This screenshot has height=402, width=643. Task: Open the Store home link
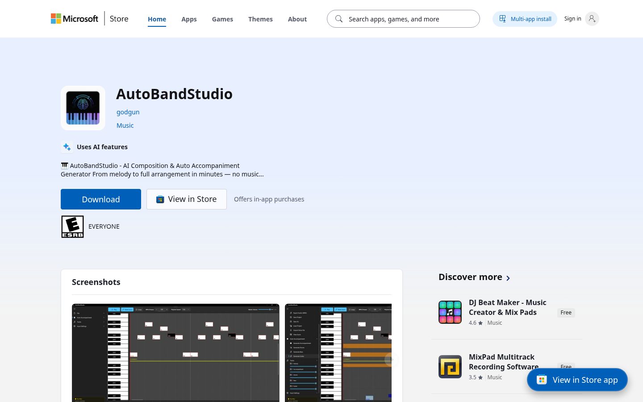[x=119, y=19]
